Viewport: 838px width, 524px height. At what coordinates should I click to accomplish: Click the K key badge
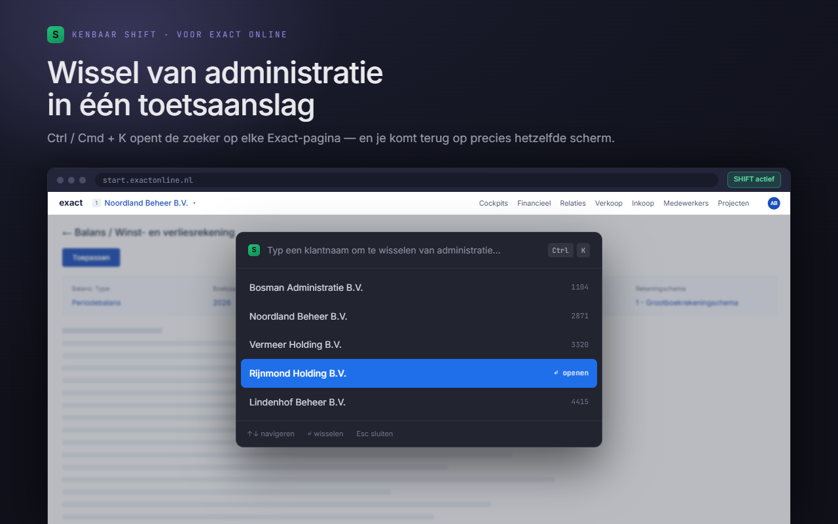pos(583,250)
